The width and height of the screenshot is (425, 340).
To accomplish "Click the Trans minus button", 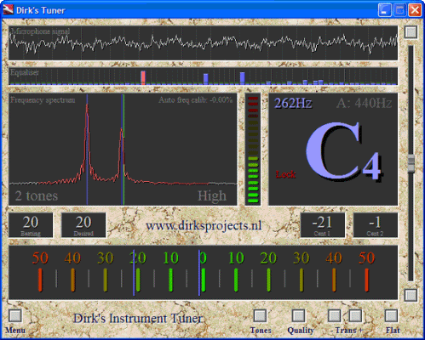I will [x=334, y=315].
